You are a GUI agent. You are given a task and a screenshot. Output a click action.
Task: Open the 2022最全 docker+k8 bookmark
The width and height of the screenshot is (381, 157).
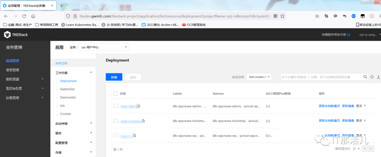161,25
